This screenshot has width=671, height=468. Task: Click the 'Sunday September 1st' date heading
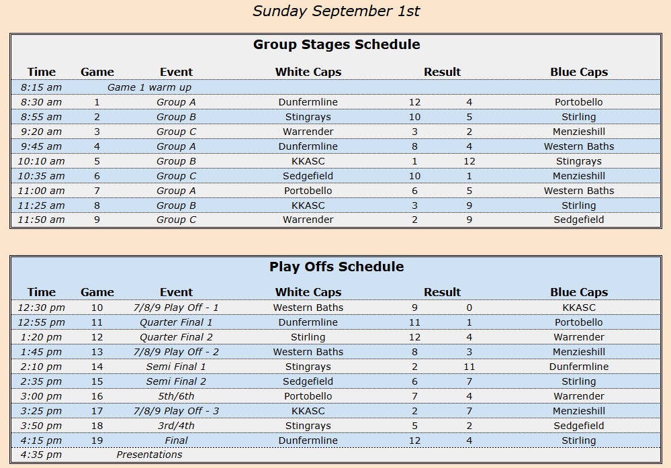click(336, 11)
